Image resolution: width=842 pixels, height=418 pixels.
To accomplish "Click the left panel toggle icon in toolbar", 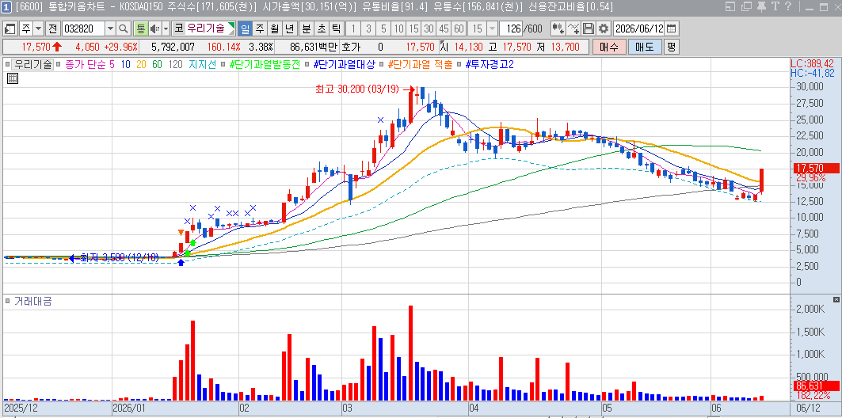I will (11, 28).
